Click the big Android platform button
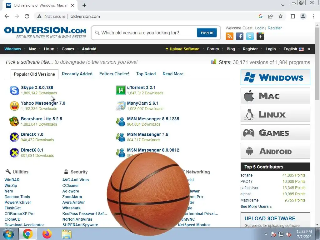This screenshot has height=240, width=320. coord(275,151)
